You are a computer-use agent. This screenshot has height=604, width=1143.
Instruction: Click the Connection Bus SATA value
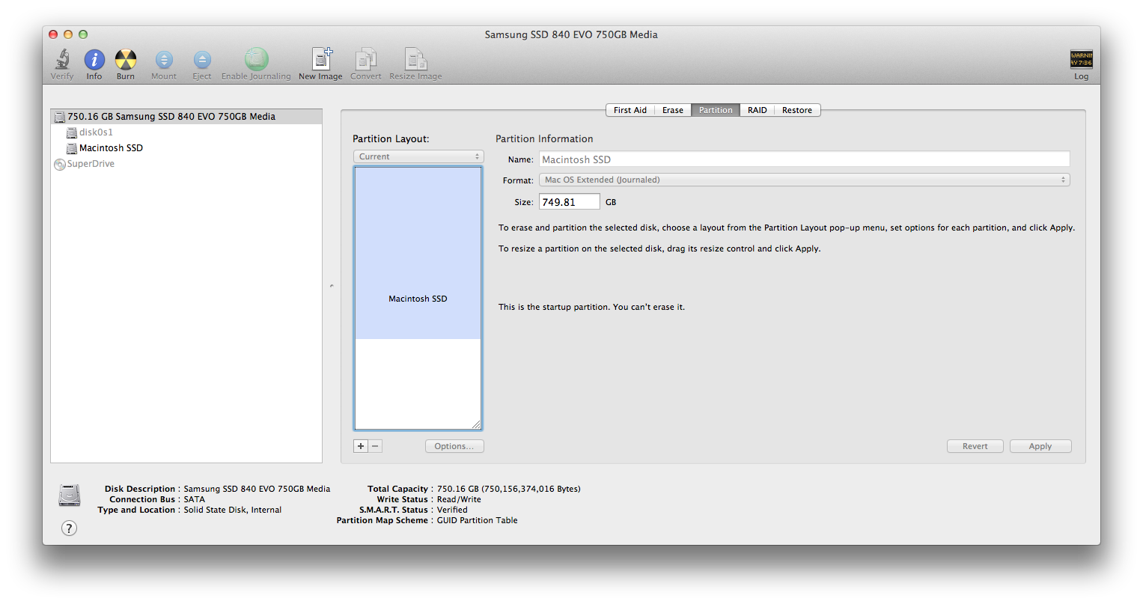click(x=195, y=499)
